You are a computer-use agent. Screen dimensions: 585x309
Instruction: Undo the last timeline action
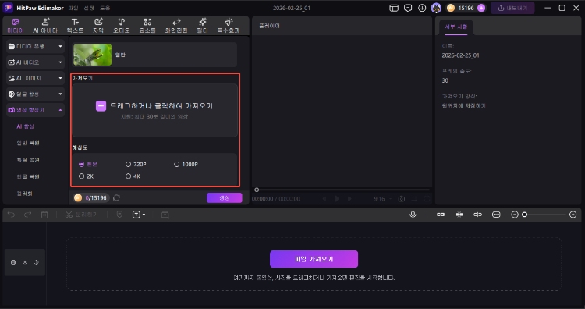(x=12, y=215)
